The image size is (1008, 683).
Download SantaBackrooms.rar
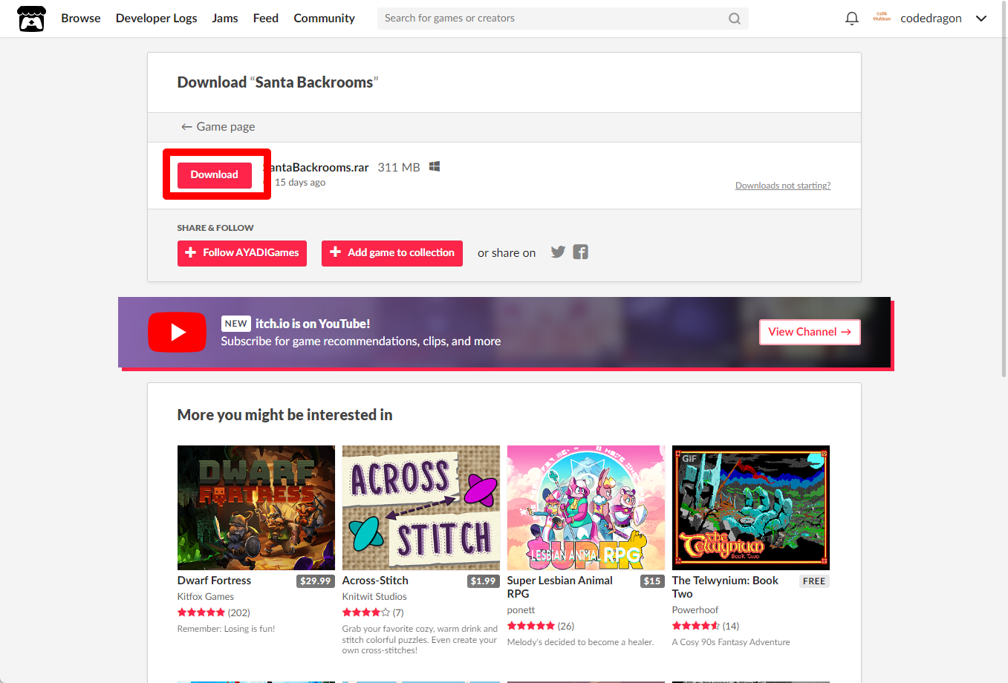(x=215, y=174)
